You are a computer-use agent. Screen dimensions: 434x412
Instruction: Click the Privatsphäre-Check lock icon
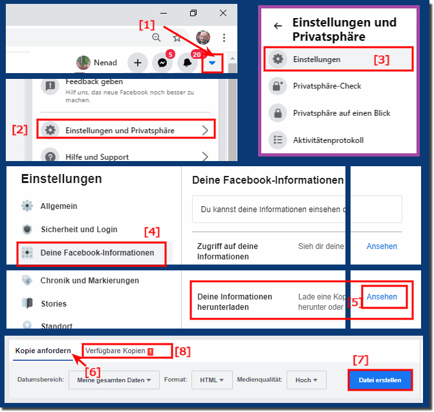point(277,86)
